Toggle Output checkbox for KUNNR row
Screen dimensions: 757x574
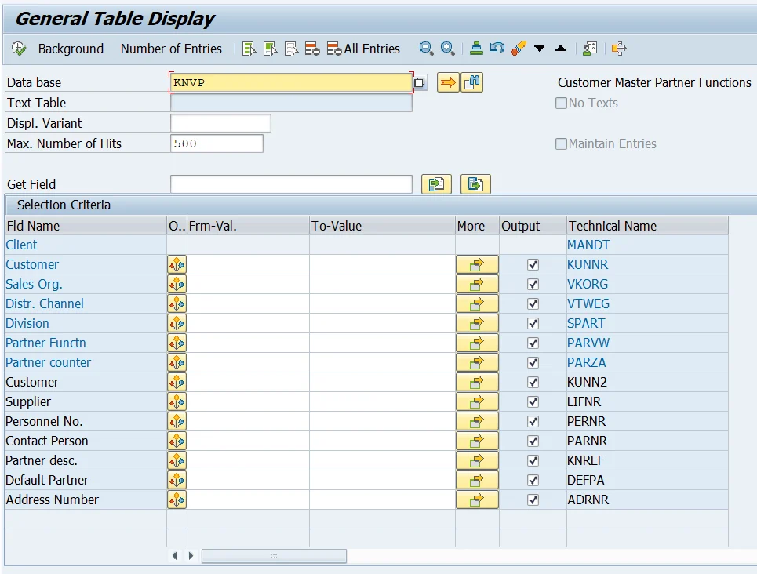pyautogui.click(x=533, y=264)
